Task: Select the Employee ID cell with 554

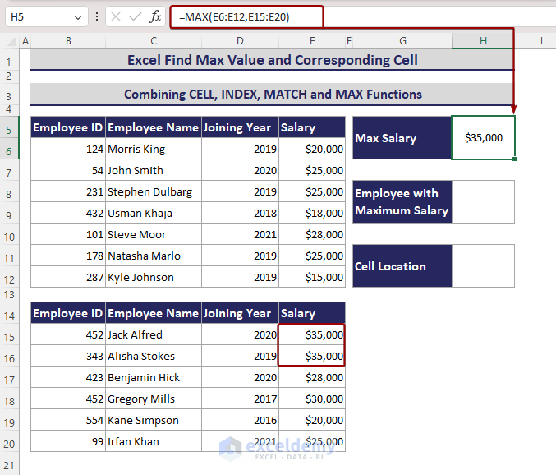Action: pos(68,421)
